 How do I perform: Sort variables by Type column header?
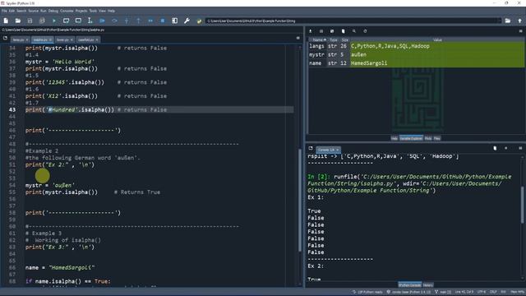point(333,39)
